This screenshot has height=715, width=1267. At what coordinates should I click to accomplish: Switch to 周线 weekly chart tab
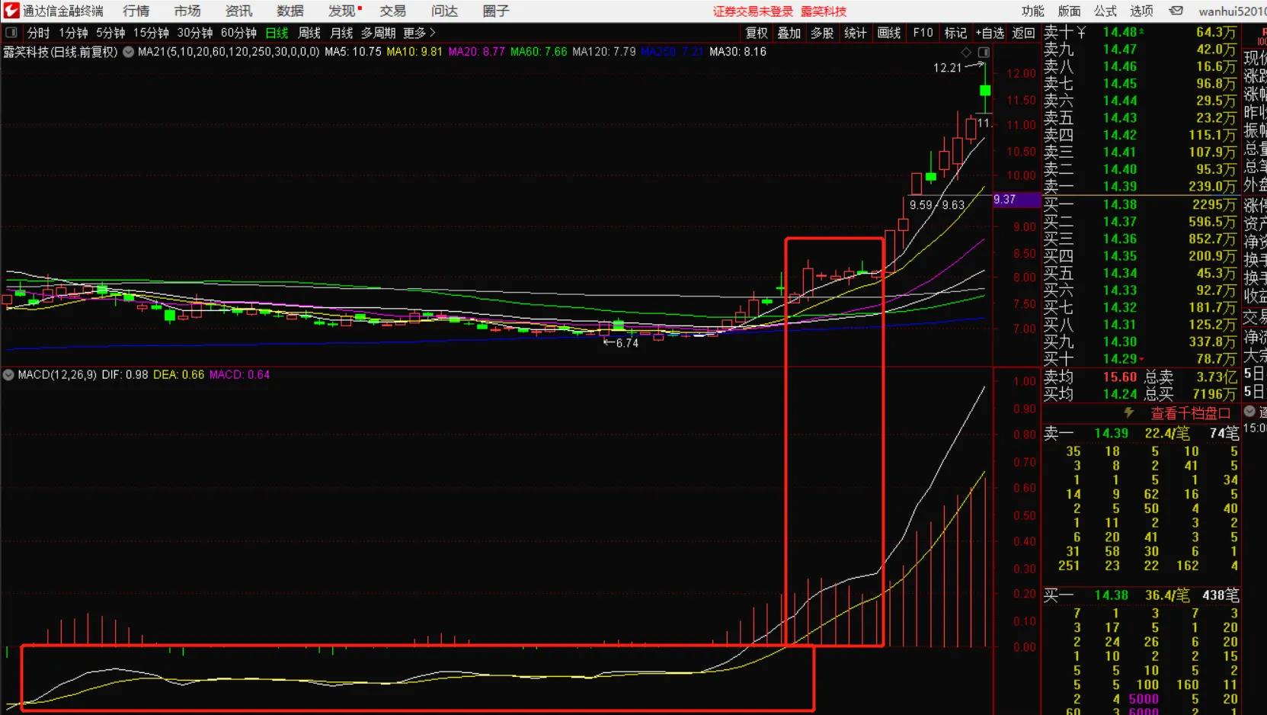[x=309, y=33]
